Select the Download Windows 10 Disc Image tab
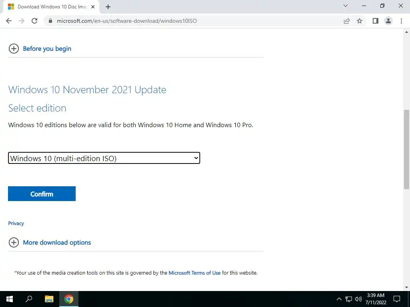This screenshot has width=410, height=307. tap(51, 7)
